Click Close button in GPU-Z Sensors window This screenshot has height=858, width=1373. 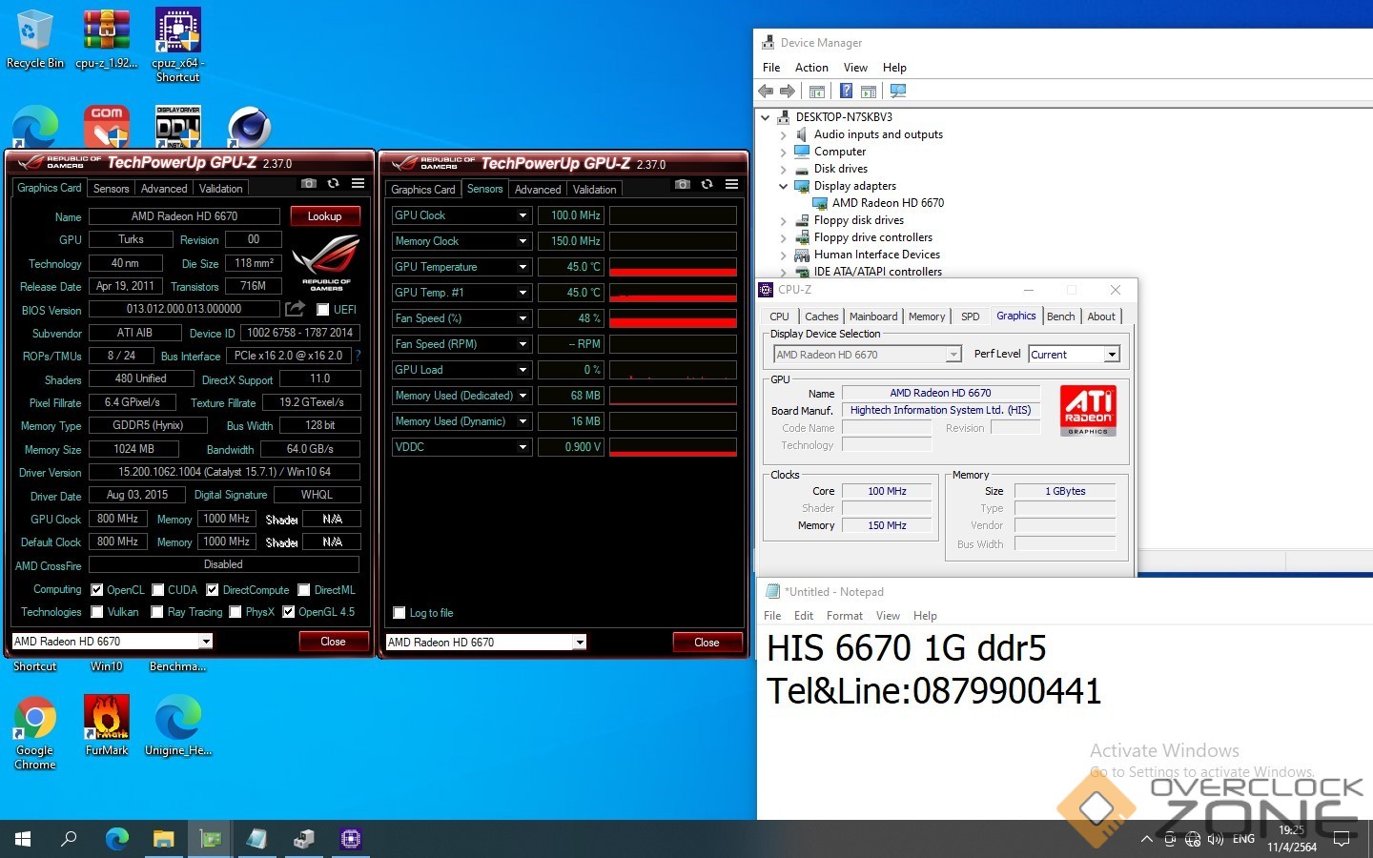[707, 643]
